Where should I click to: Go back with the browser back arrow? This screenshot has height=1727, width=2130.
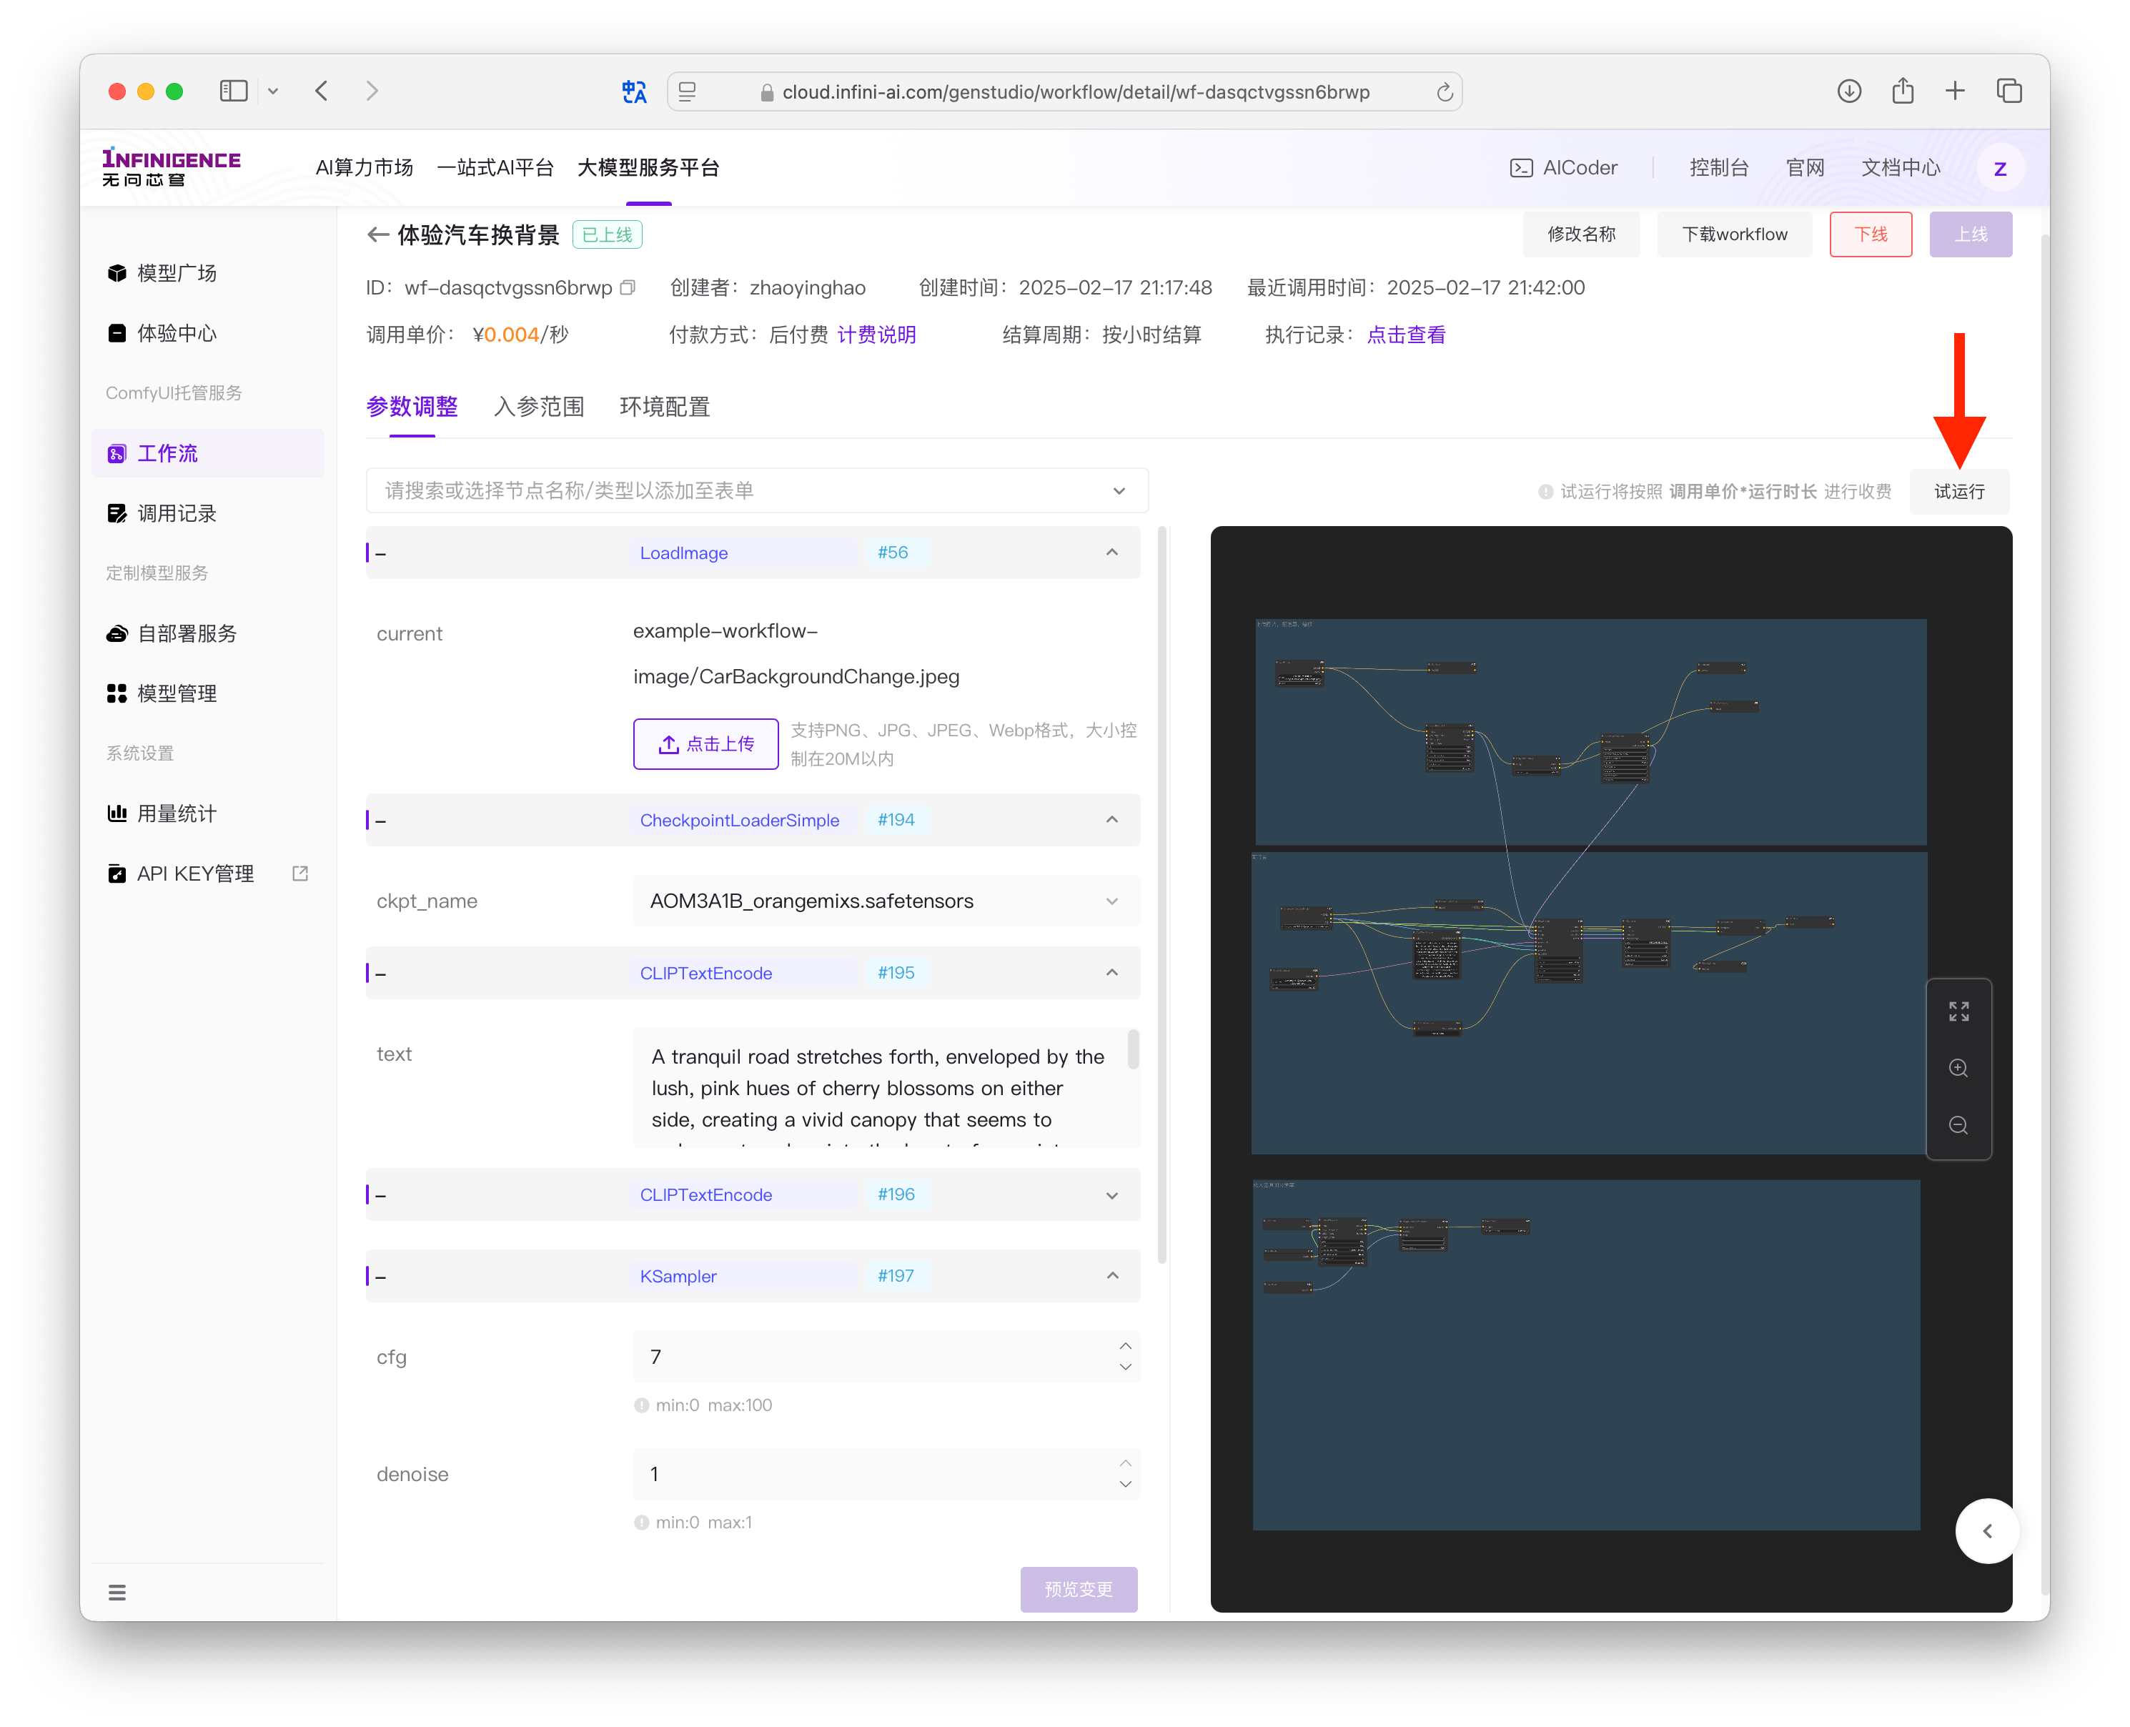[322, 91]
